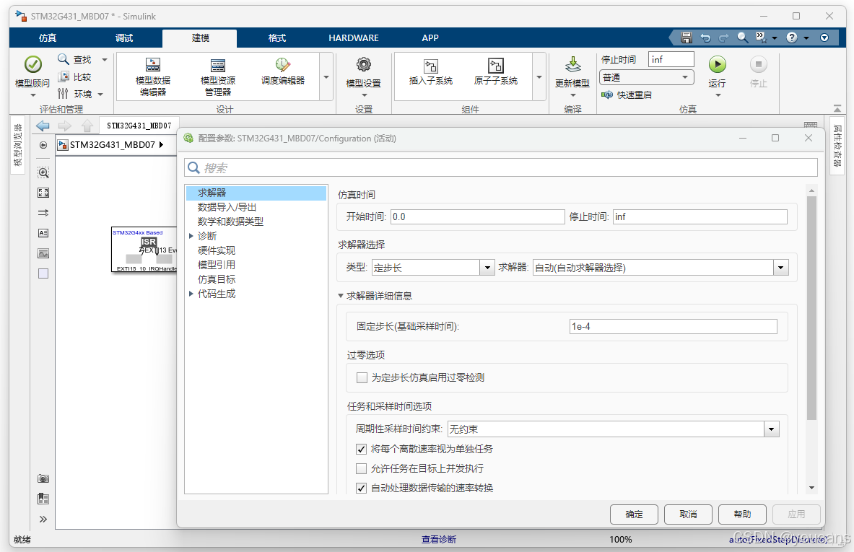Image resolution: width=854 pixels, height=552 pixels.
Task: Switch to the 格式 ribbon tab
Action: (276, 38)
